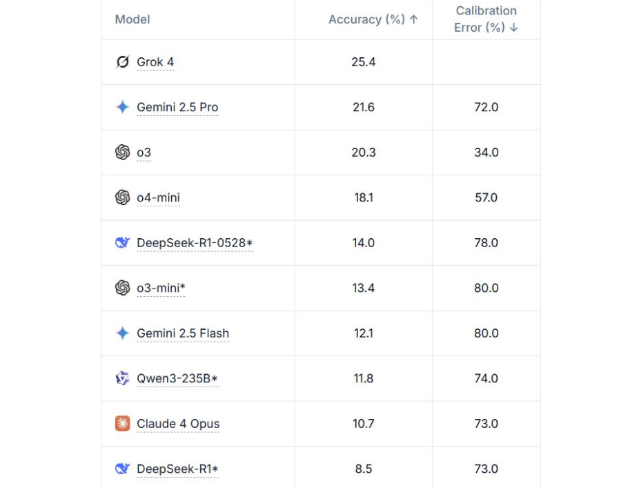Click the Grok 4 logo icon

(x=122, y=62)
